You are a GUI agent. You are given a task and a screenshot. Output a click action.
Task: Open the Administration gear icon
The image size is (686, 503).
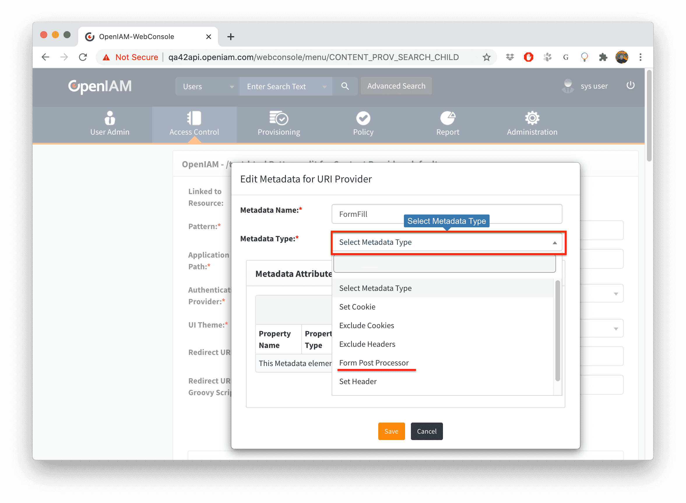click(x=532, y=118)
